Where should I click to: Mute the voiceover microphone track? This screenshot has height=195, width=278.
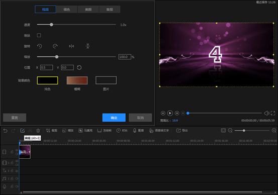coord(17,186)
